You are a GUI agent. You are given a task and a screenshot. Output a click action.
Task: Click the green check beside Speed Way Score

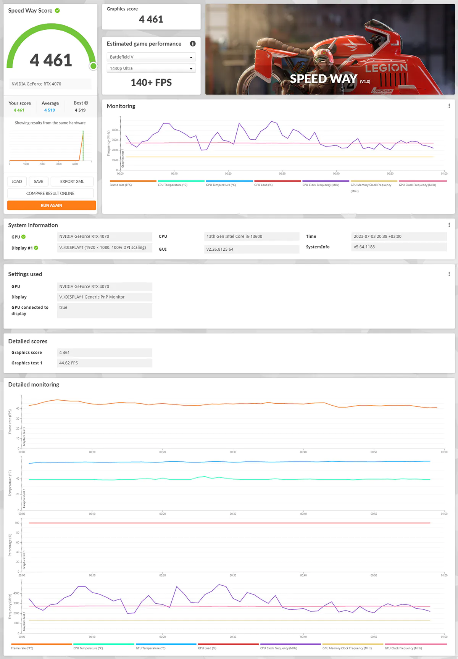(x=57, y=11)
